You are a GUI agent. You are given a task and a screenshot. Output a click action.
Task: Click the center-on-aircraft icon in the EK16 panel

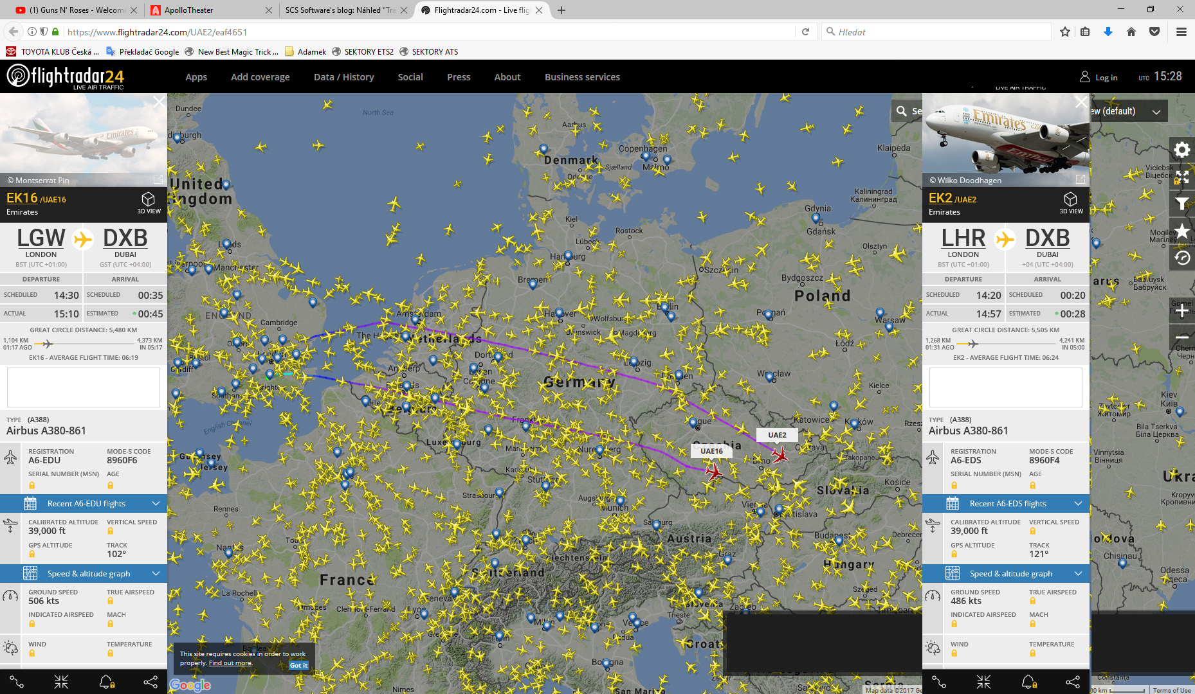[x=61, y=682]
